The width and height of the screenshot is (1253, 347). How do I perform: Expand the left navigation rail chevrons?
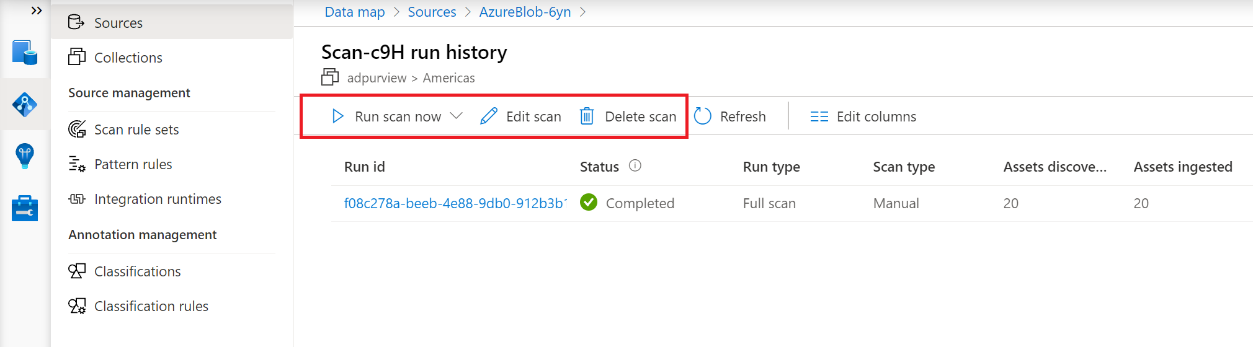[x=37, y=11]
